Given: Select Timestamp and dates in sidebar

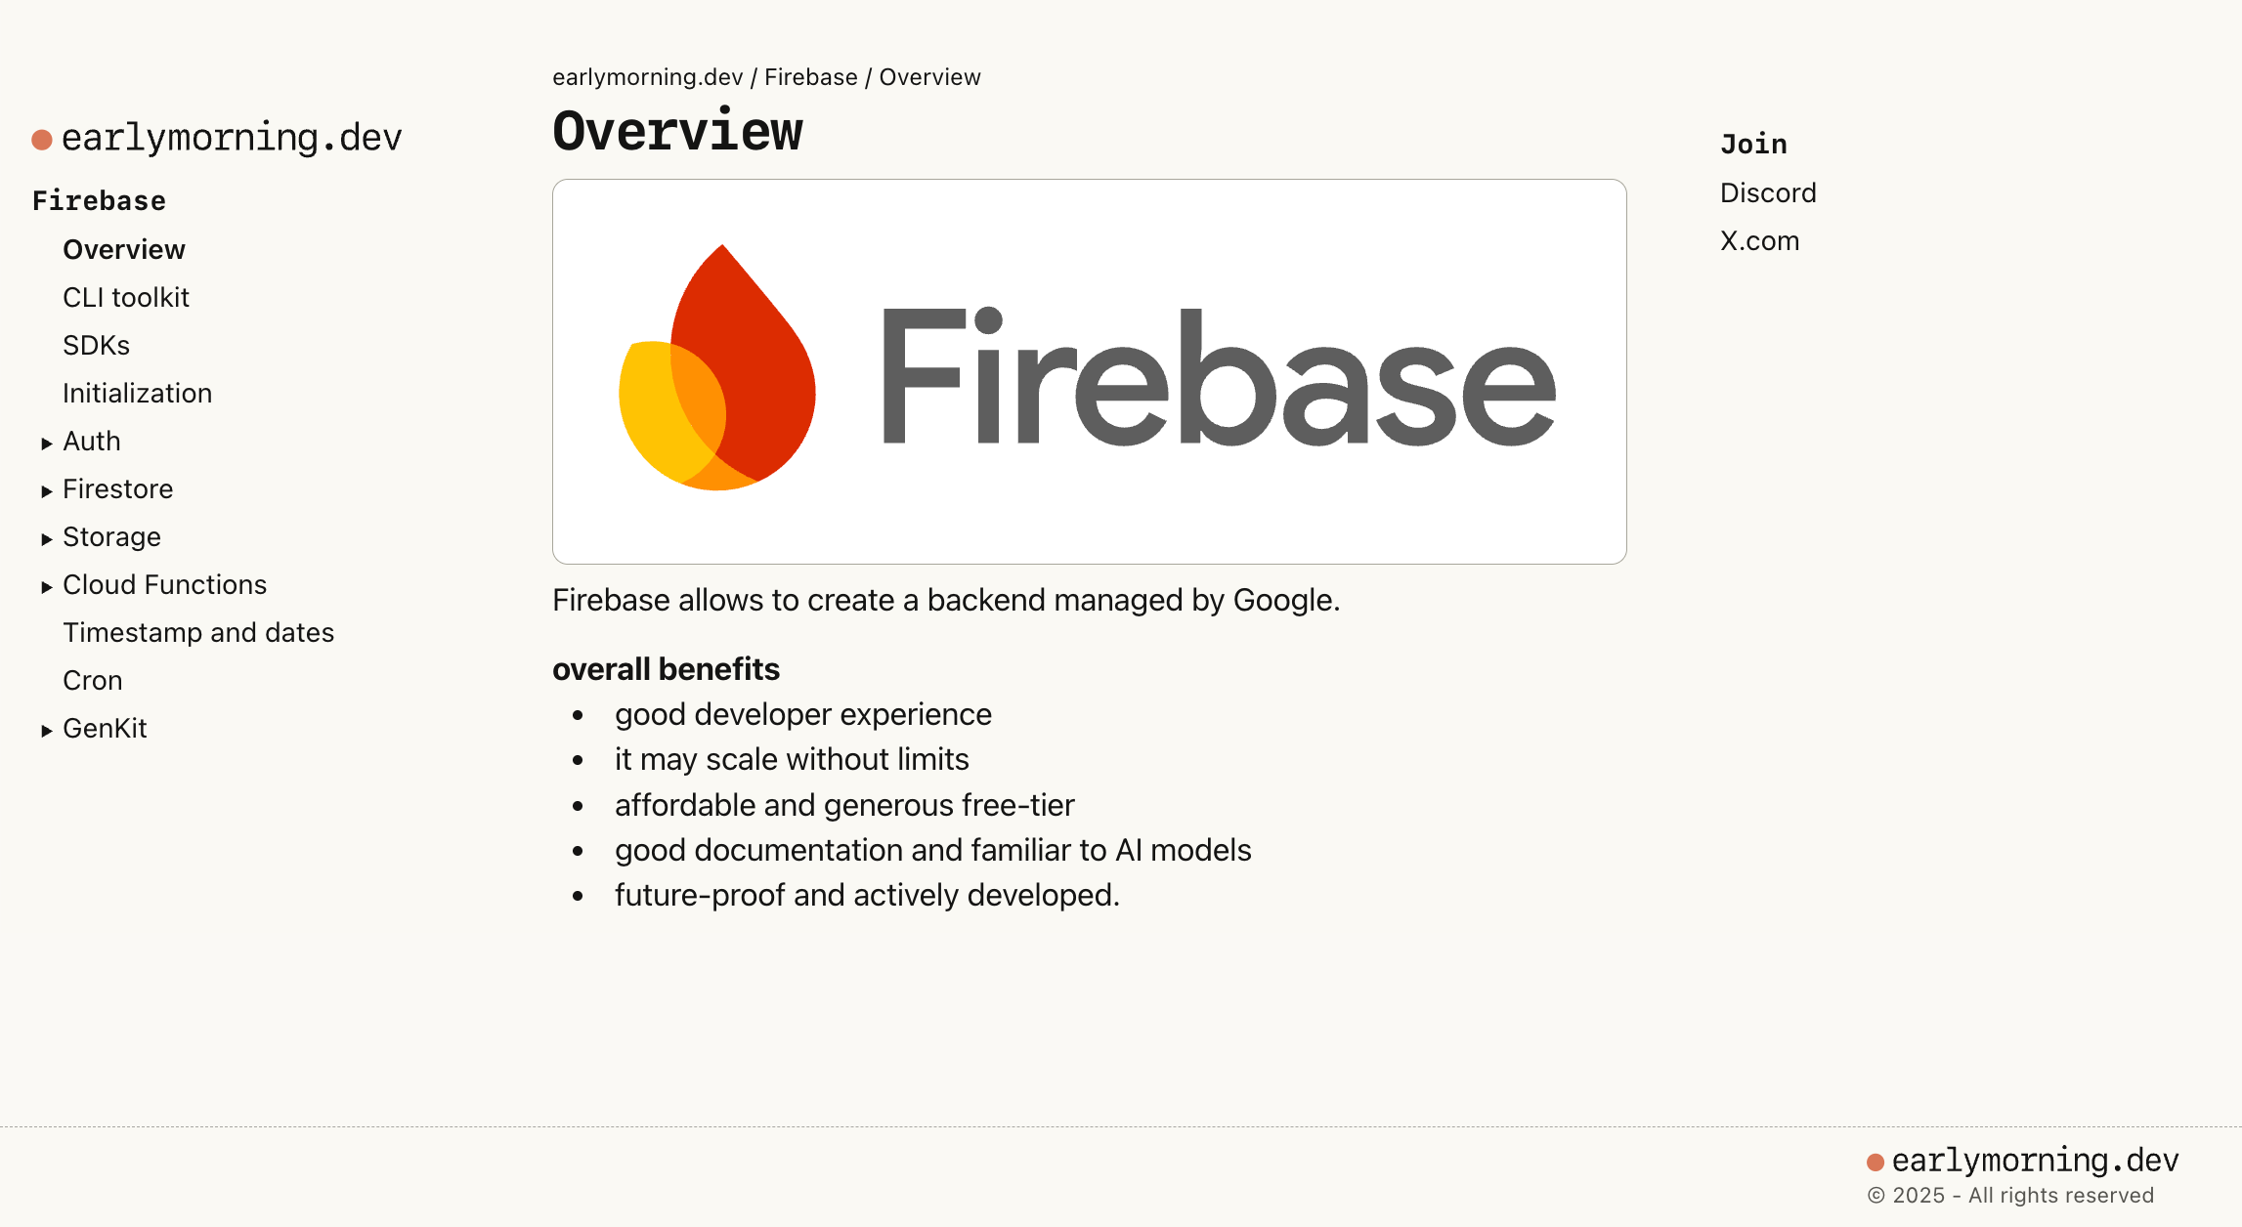Looking at the screenshot, I should click(x=198, y=632).
